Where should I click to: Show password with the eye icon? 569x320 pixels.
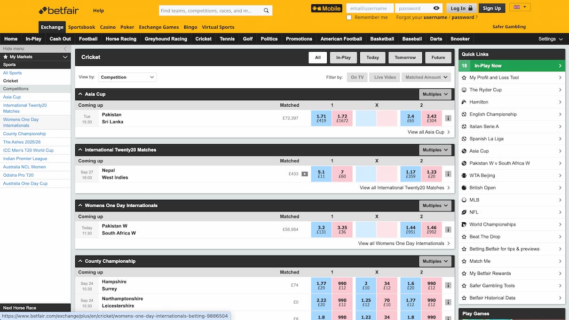(436, 8)
